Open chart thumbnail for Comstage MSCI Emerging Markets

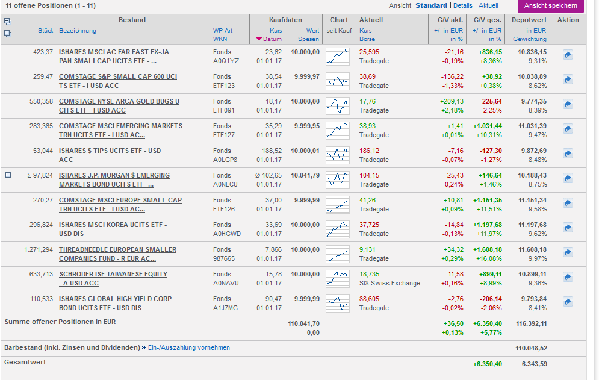click(x=337, y=130)
